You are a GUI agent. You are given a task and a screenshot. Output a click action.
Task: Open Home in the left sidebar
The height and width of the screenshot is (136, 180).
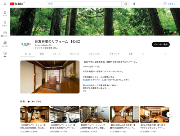tap(5, 14)
